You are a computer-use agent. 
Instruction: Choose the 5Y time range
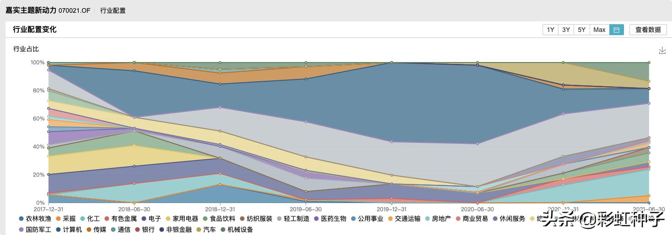(581, 30)
